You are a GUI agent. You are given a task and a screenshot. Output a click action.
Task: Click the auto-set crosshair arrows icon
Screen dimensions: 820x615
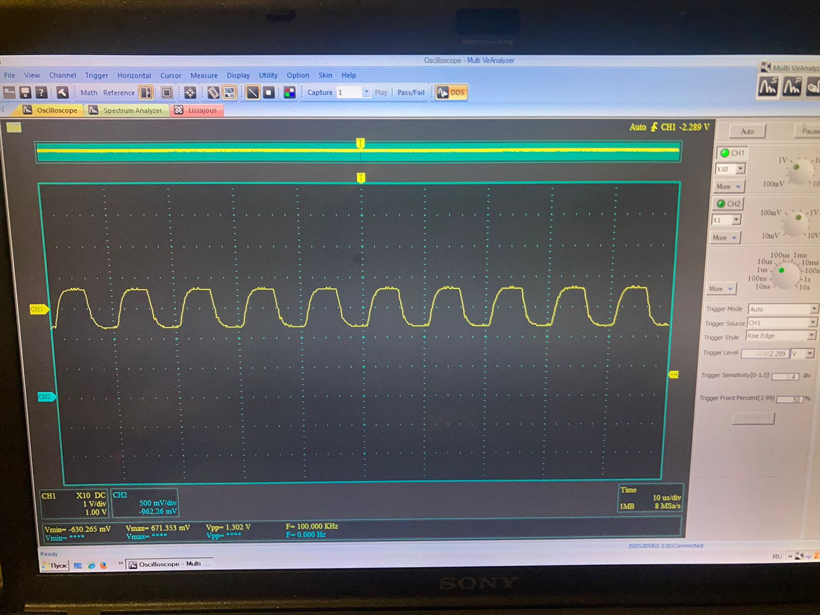190,93
